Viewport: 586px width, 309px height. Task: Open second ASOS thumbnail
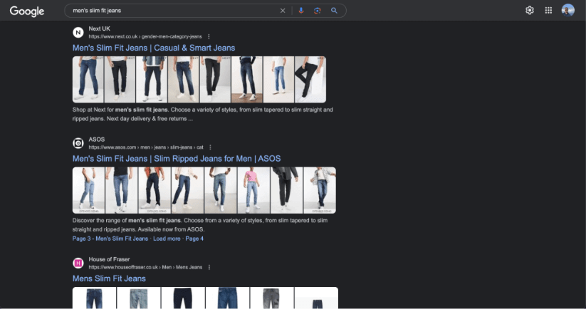(x=122, y=190)
